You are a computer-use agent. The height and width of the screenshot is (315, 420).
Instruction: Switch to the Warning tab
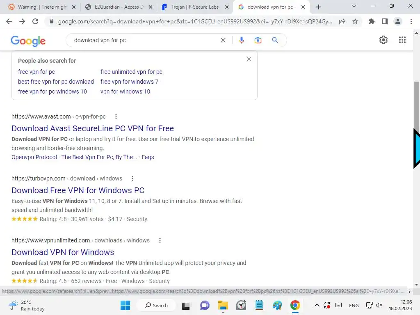(x=42, y=7)
